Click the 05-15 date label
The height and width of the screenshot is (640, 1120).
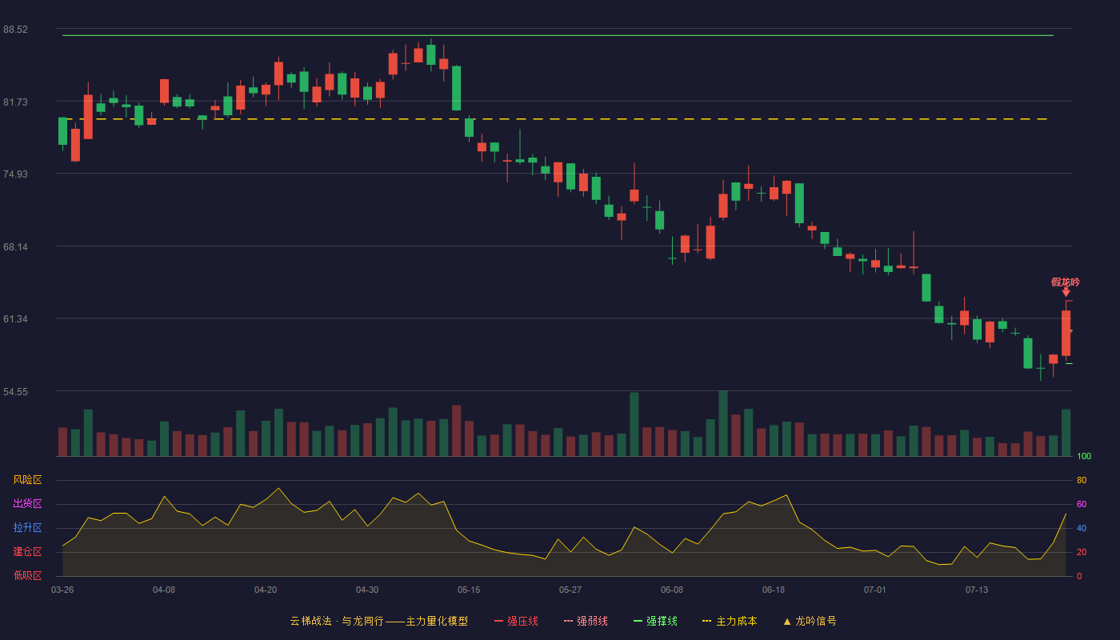[x=469, y=590]
